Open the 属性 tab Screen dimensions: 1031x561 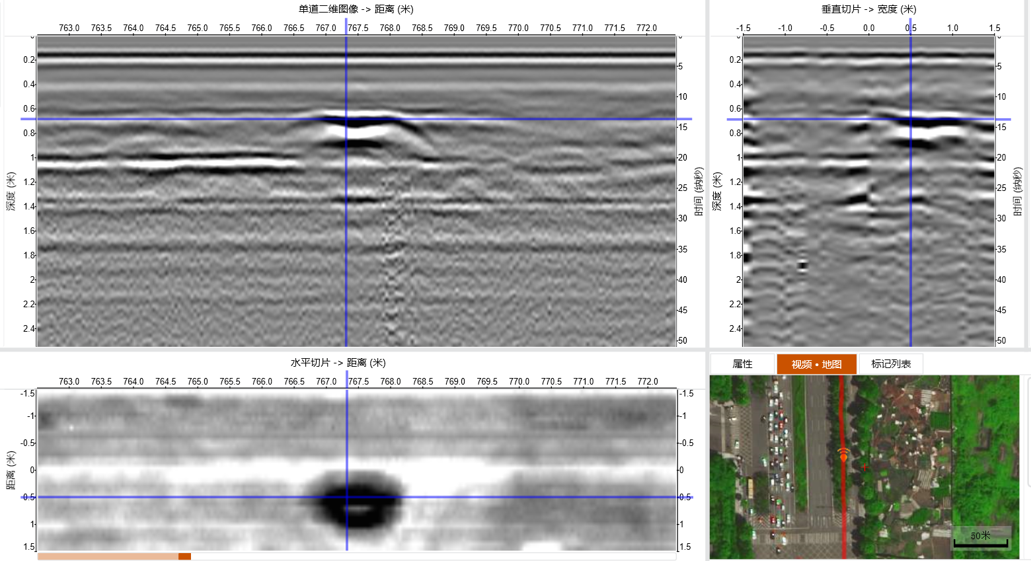[x=742, y=364]
